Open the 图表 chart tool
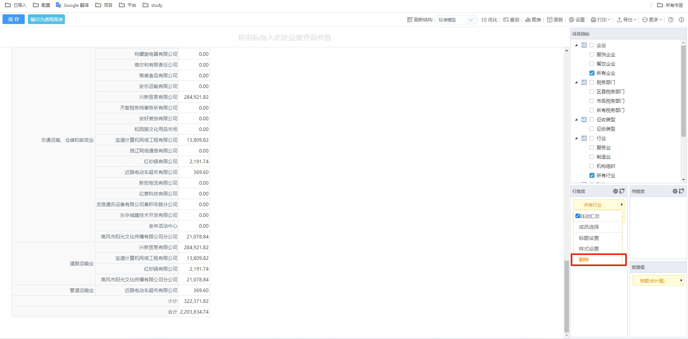The image size is (688, 339). (x=533, y=20)
